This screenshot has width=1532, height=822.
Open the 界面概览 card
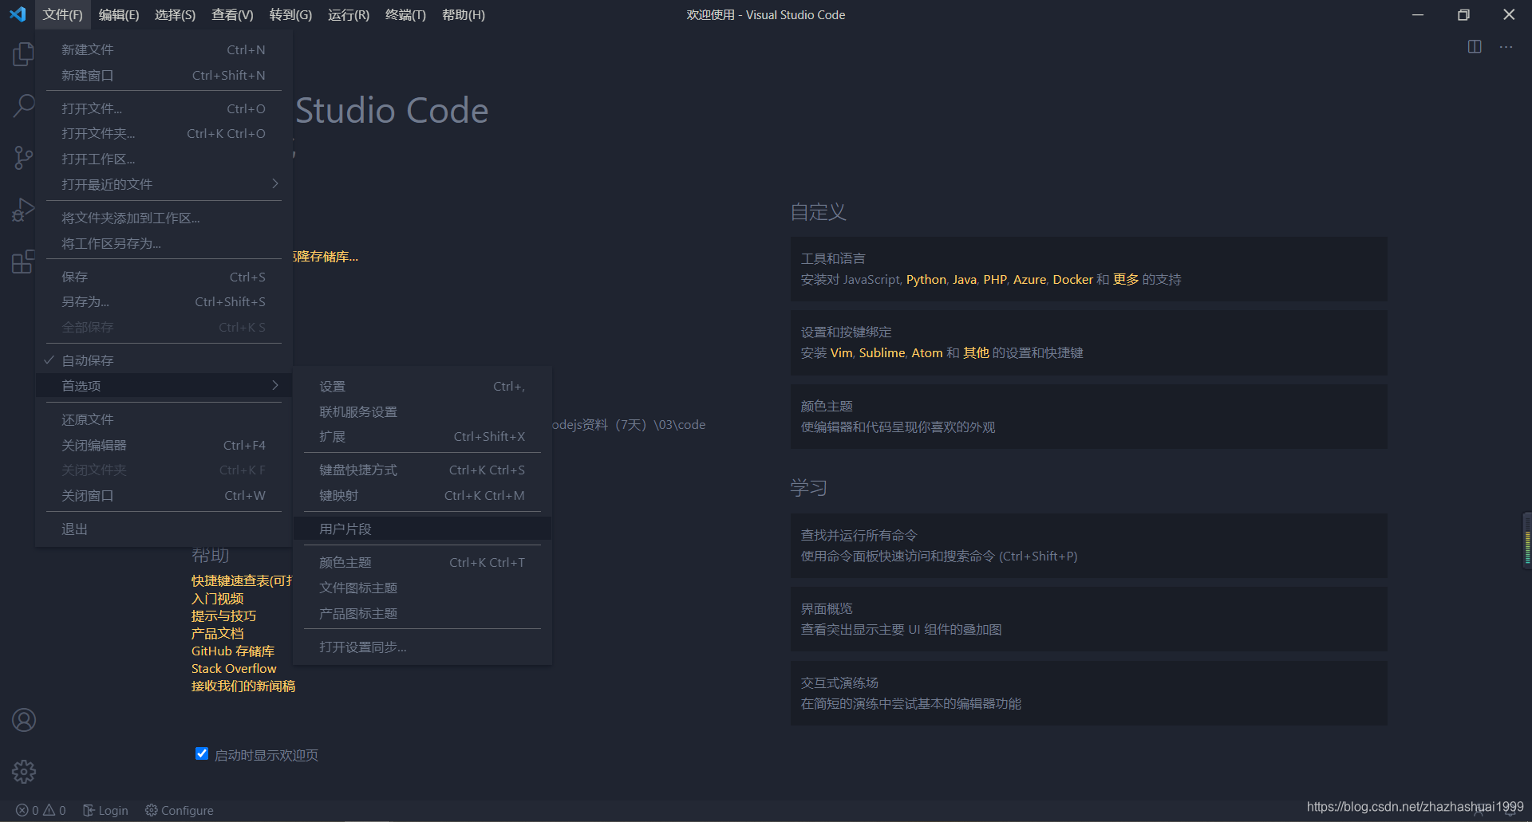tap(1088, 619)
